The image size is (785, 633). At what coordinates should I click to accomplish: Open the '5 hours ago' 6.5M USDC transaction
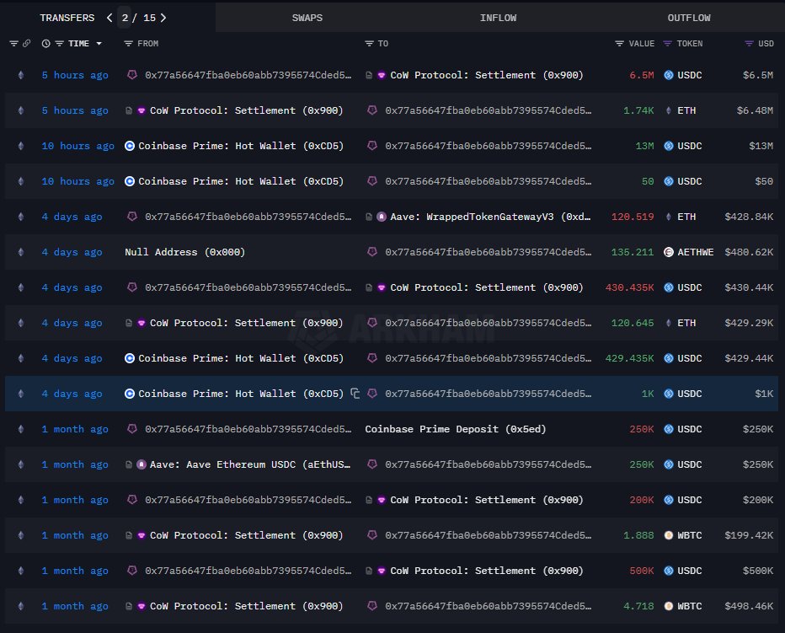point(75,75)
